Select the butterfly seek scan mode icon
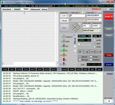This screenshot has width=115, height=105. pyautogui.click(x=99, y=52)
